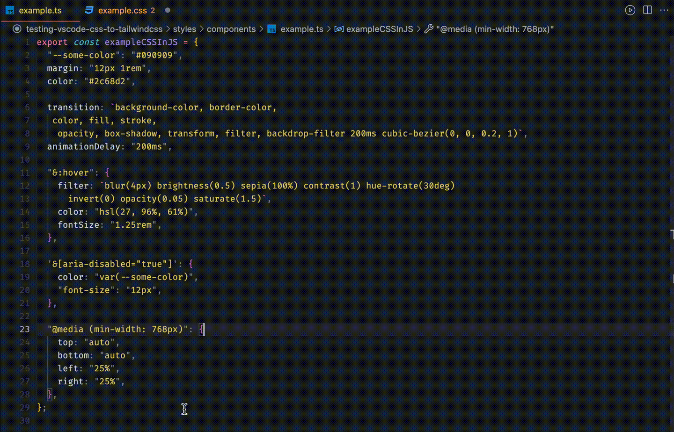Image resolution: width=674 pixels, height=432 pixels.
Task: Click the fontSize property name
Action: tap(78, 225)
